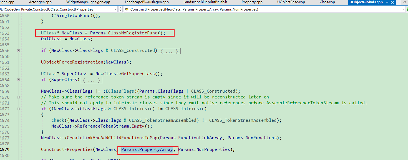Viewport: 408px width, 160px height.
Task: Click line number 4661 in the gutter
Action: tap(4, 62)
